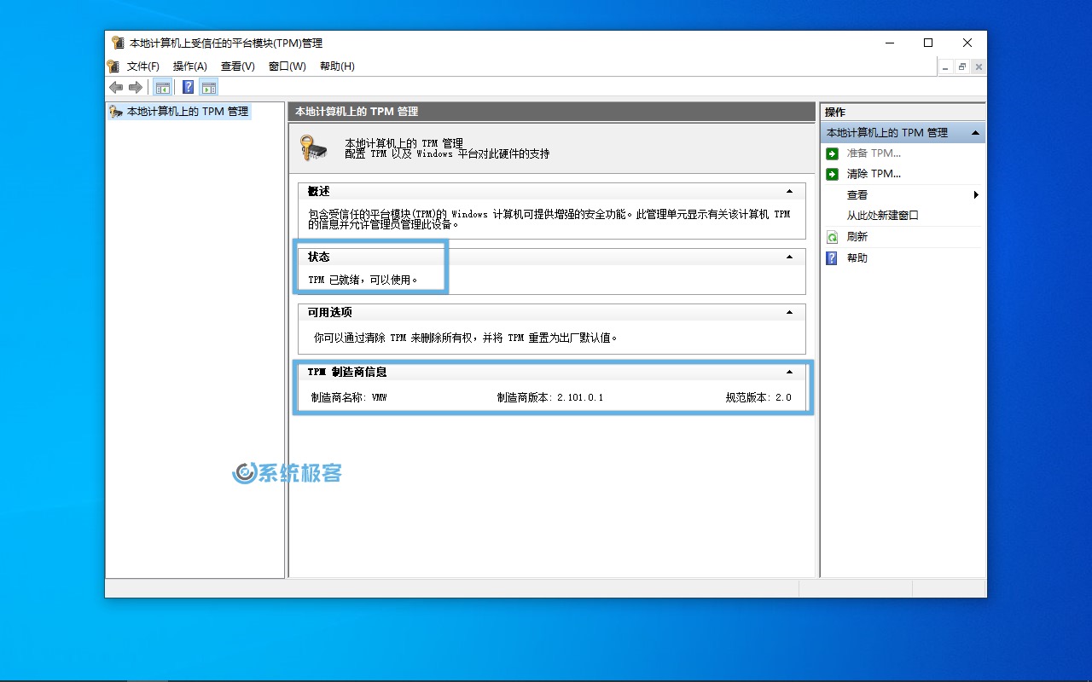Select 本地计算机上的 TPM 管理 tree node

(188, 112)
